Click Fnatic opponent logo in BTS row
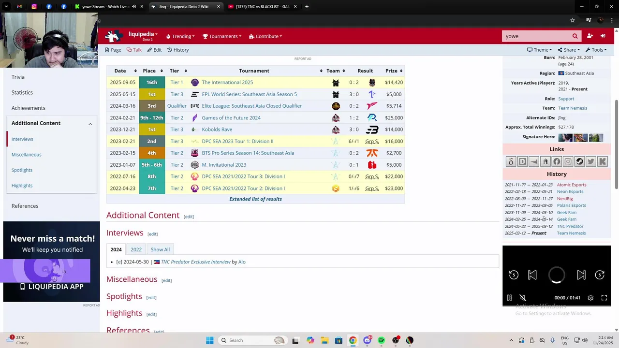Viewport: 619px width, 348px height. click(x=372, y=153)
